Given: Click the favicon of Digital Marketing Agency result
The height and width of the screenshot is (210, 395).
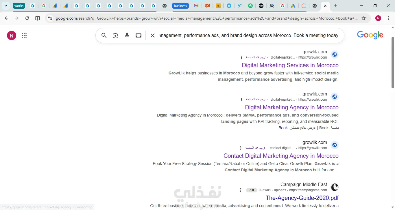Looking at the screenshot, I should [x=335, y=97].
